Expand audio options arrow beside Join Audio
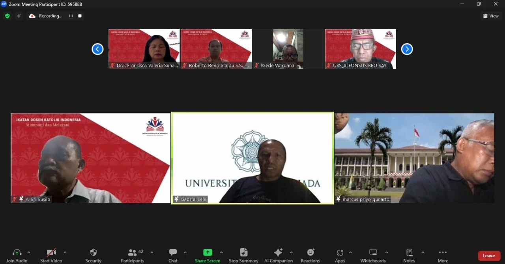Screen dimensions: 505x264 tap(29, 253)
